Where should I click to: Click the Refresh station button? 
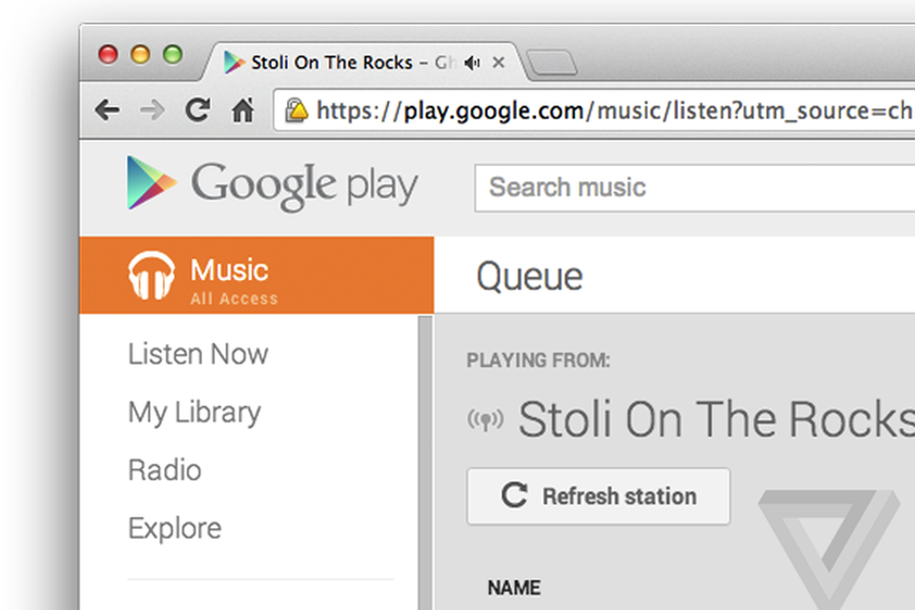click(598, 496)
